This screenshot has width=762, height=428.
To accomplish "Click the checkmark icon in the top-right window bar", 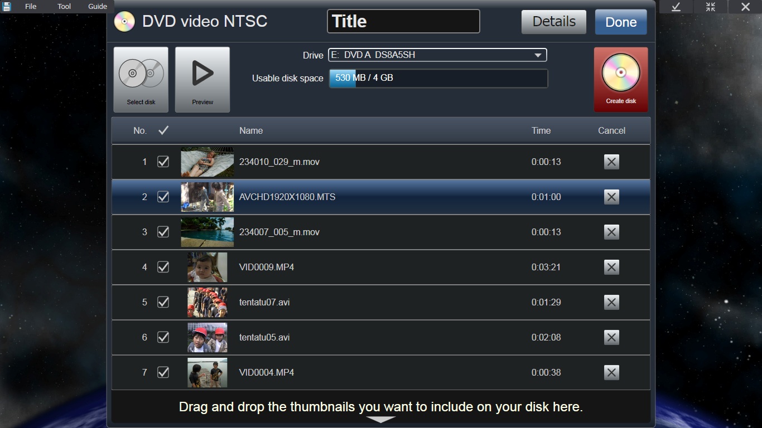I will 676,7.
